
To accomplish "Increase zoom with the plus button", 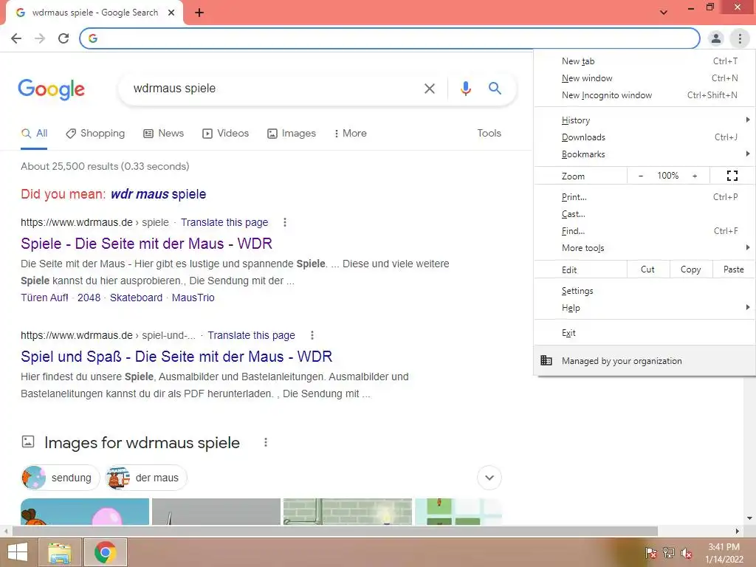I will pos(695,176).
